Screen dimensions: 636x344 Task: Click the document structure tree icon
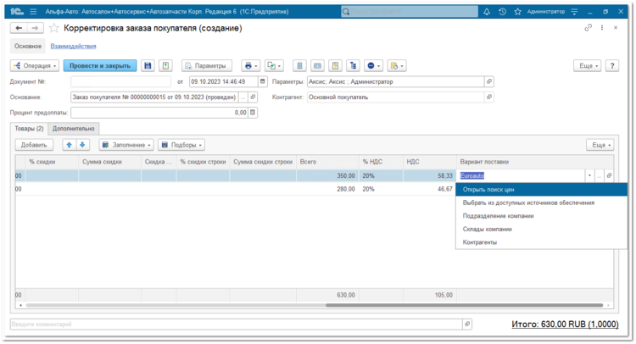click(x=354, y=65)
